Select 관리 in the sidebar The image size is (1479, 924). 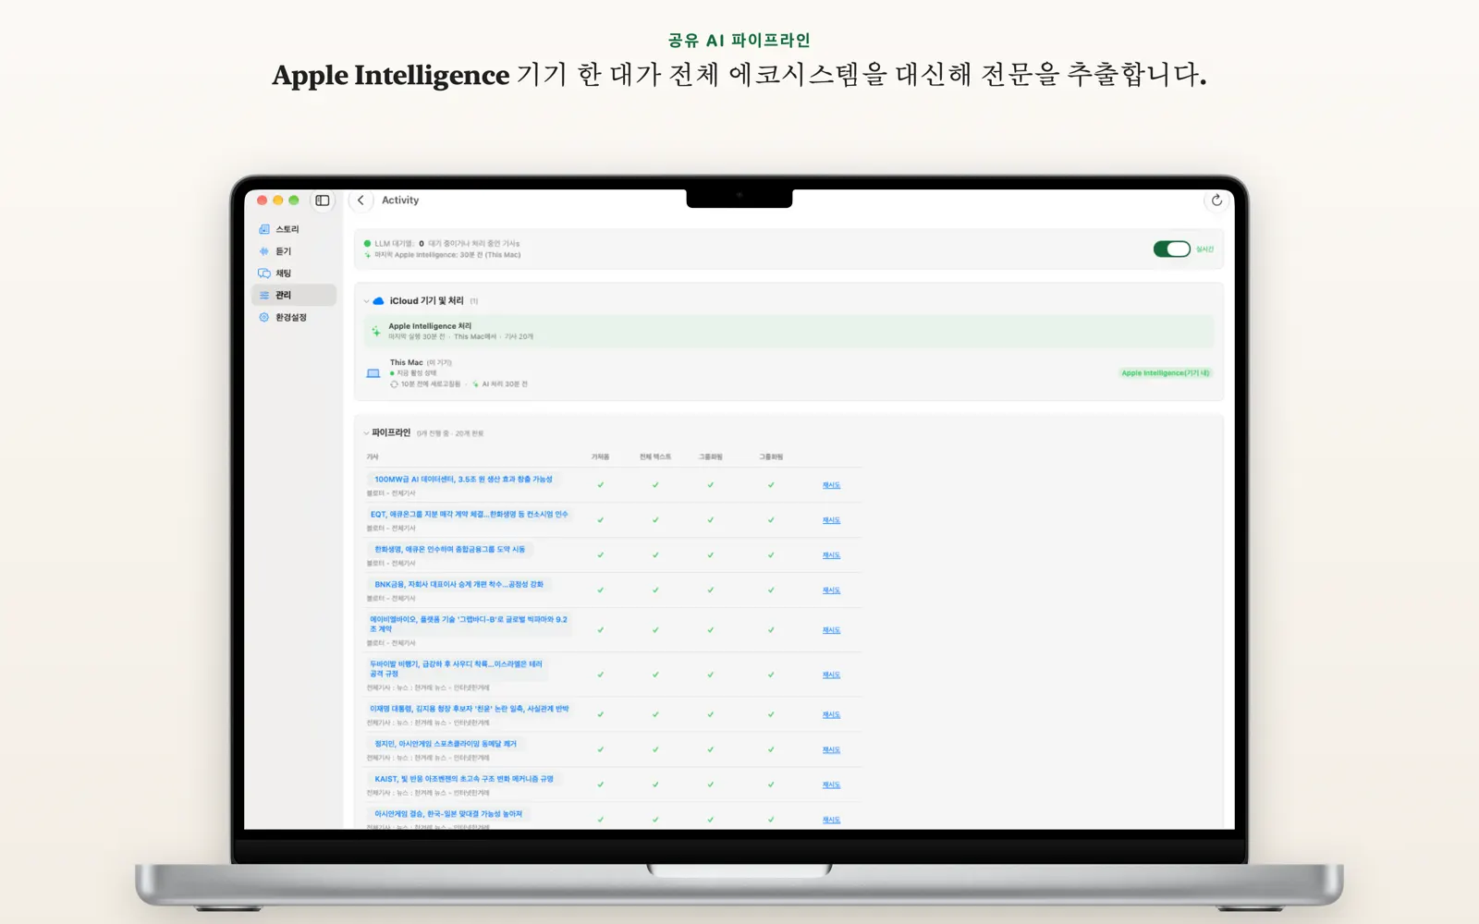pyautogui.click(x=294, y=295)
